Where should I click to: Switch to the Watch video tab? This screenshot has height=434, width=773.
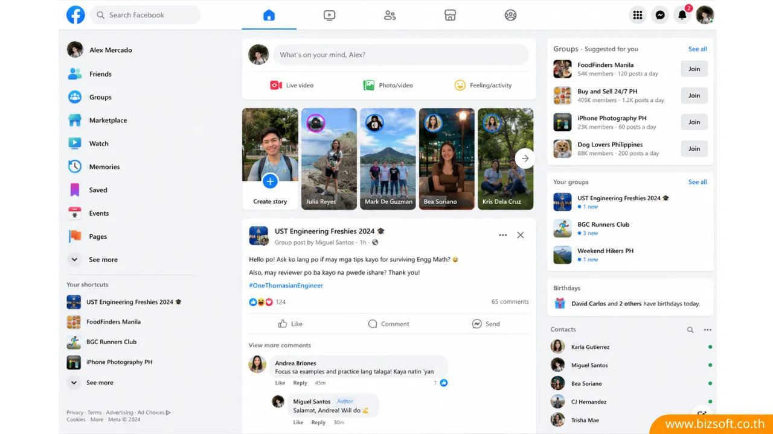click(x=329, y=15)
